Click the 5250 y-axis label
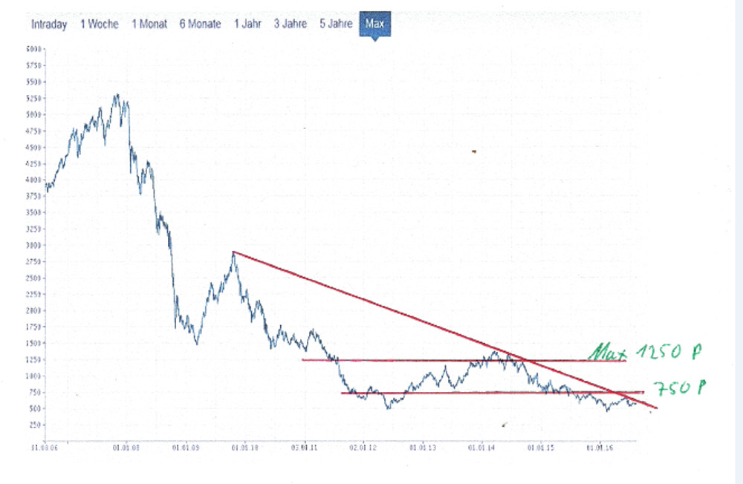The height and width of the screenshot is (484, 743). 33,99
